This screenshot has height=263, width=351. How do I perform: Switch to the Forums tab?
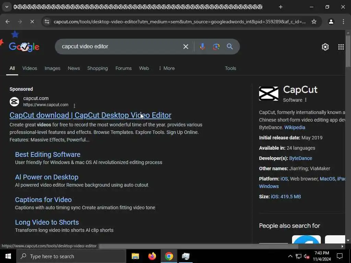click(x=123, y=68)
